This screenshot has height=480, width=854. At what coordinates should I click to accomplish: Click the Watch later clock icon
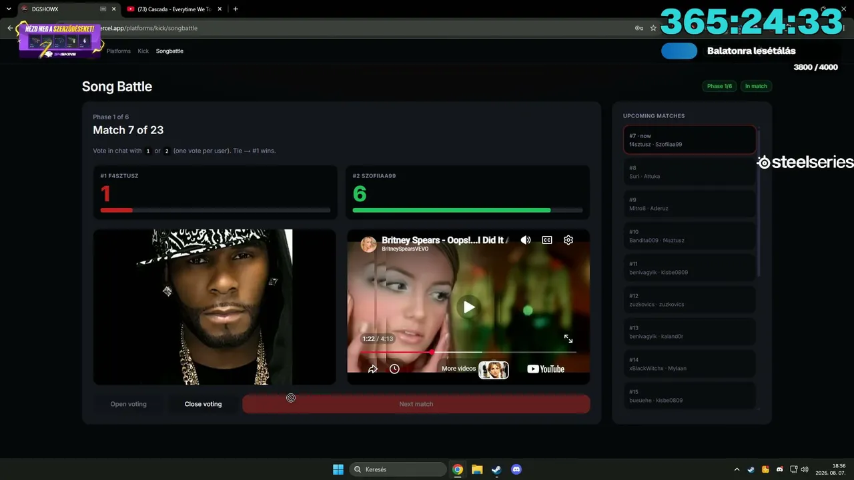point(394,369)
